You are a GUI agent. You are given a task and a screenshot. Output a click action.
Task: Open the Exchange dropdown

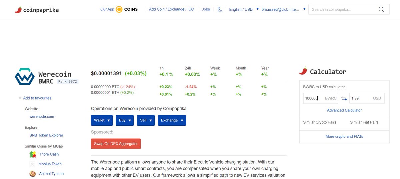(172, 120)
